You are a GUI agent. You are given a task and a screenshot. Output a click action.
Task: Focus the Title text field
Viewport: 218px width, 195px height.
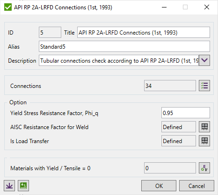(144, 32)
